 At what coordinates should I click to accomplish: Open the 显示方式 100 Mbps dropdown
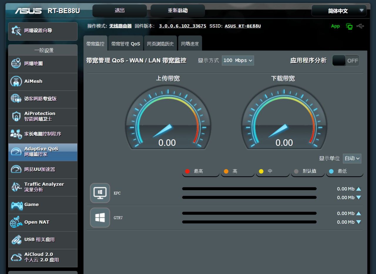click(238, 60)
